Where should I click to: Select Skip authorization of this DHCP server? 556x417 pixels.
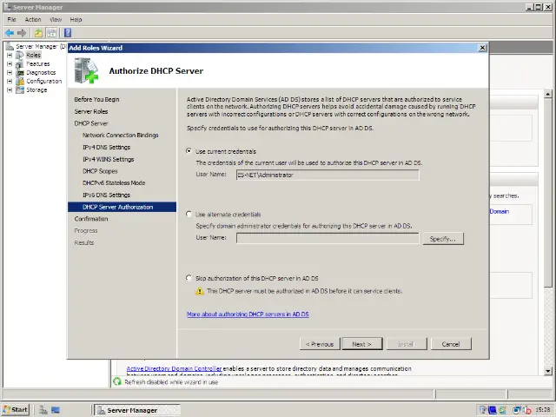click(x=189, y=278)
